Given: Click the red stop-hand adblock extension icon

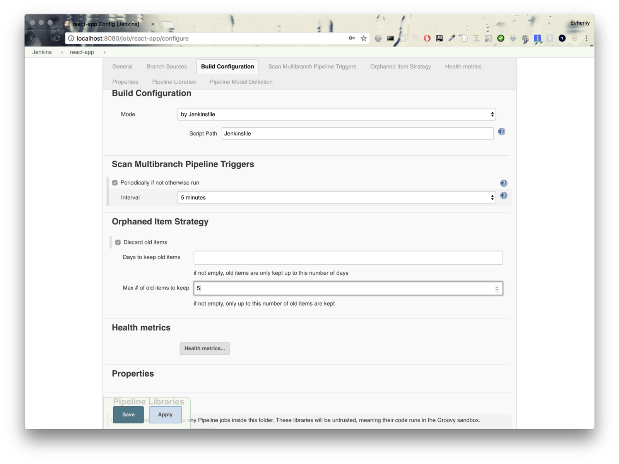Looking at the screenshot, I should [x=427, y=38].
